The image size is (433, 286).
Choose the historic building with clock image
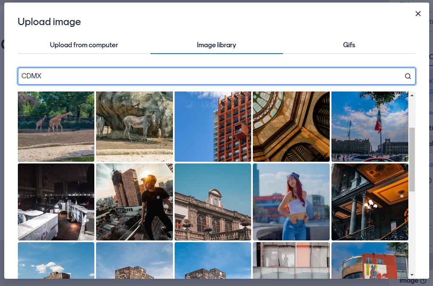click(x=213, y=202)
